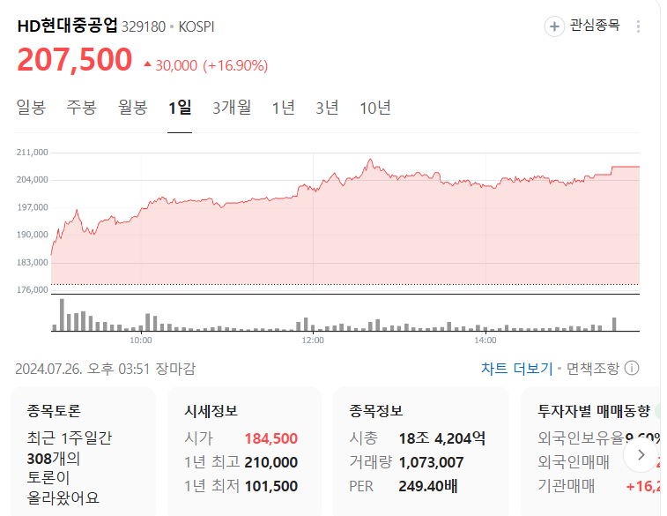This screenshot has height=516, width=667.
Task: Click the info icon next to 면책조항
Action: (632, 368)
